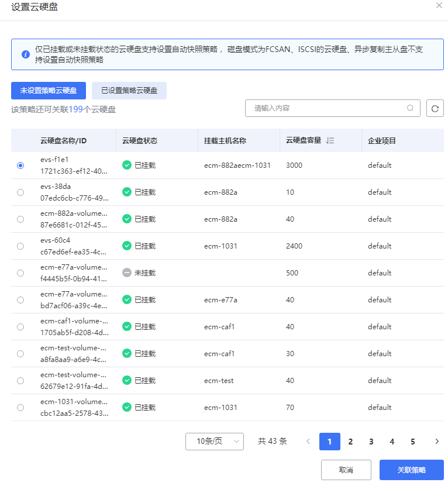This screenshot has width=448, height=486.
Task: Click capacity value 10
Action: (x=290, y=192)
